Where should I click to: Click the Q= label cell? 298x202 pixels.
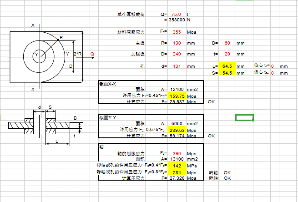(164, 15)
